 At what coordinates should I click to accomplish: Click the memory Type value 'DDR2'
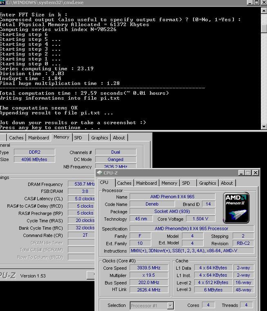point(34,152)
